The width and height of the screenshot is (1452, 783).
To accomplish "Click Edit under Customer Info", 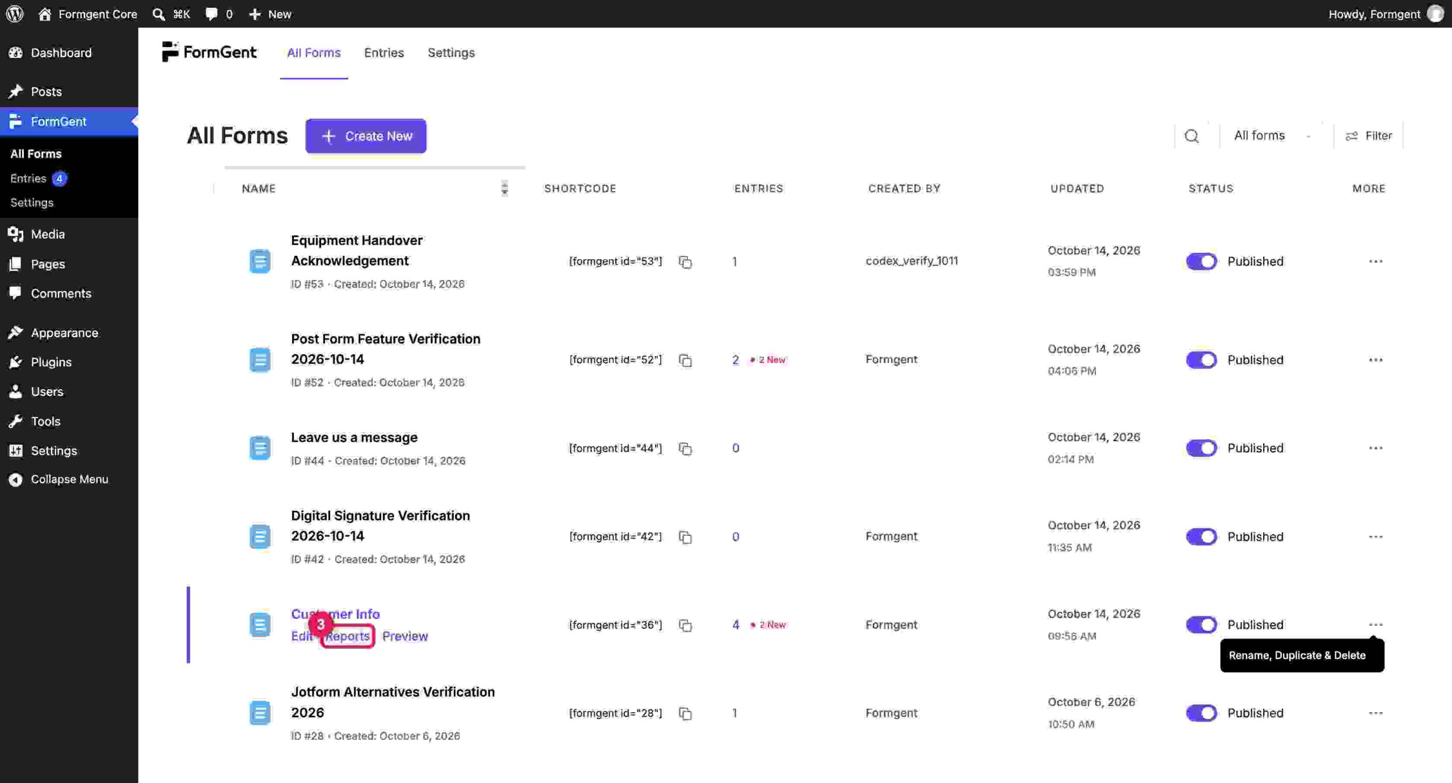I will pos(301,636).
